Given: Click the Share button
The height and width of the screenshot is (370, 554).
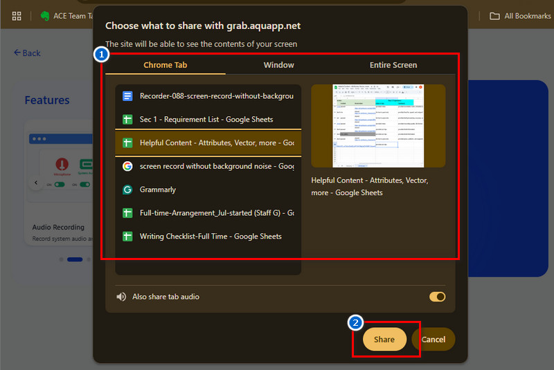Looking at the screenshot, I should tap(384, 340).
